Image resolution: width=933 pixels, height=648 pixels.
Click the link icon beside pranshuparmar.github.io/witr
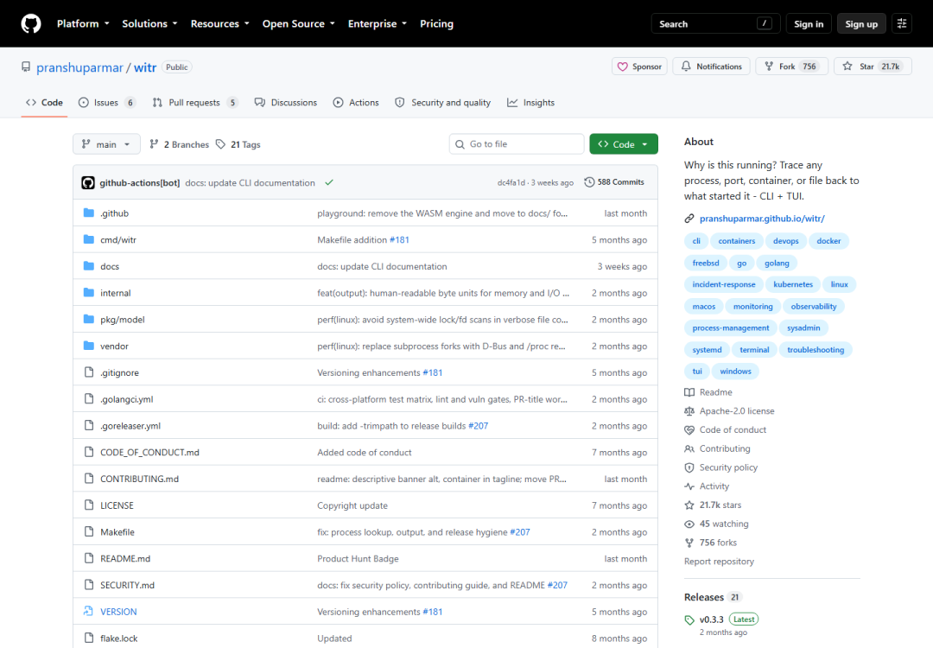[689, 219]
